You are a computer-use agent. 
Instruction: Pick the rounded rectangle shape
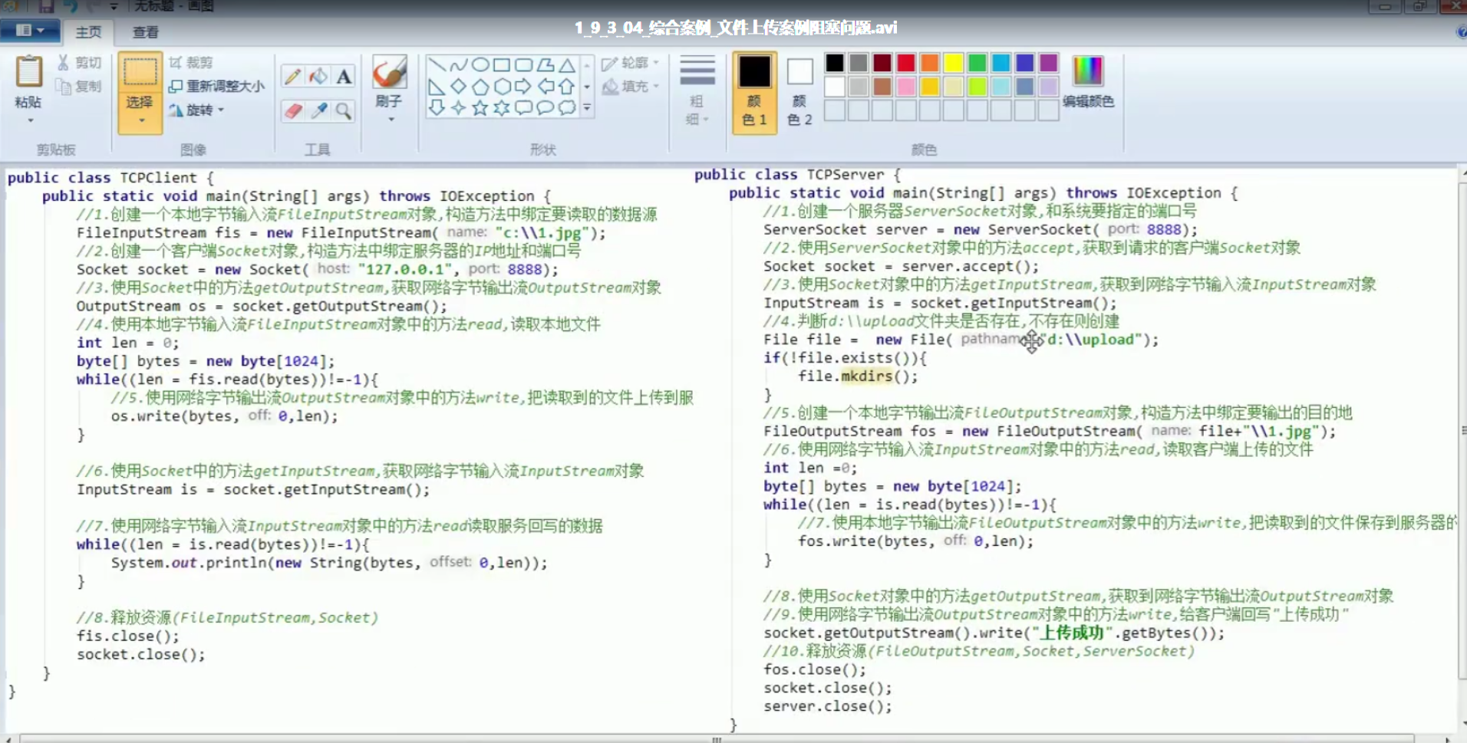point(523,64)
